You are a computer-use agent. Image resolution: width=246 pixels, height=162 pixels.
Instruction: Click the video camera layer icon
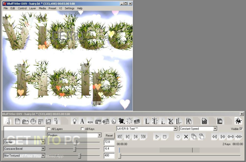[x=106, y=121]
